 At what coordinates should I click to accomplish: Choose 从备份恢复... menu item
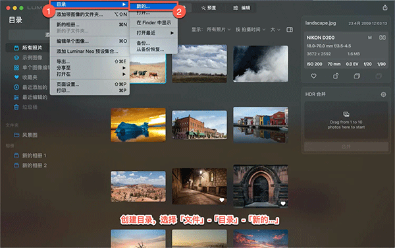(x=153, y=49)
